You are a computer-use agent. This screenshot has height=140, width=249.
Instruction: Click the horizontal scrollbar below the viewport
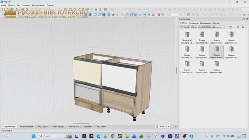(81, 124)
